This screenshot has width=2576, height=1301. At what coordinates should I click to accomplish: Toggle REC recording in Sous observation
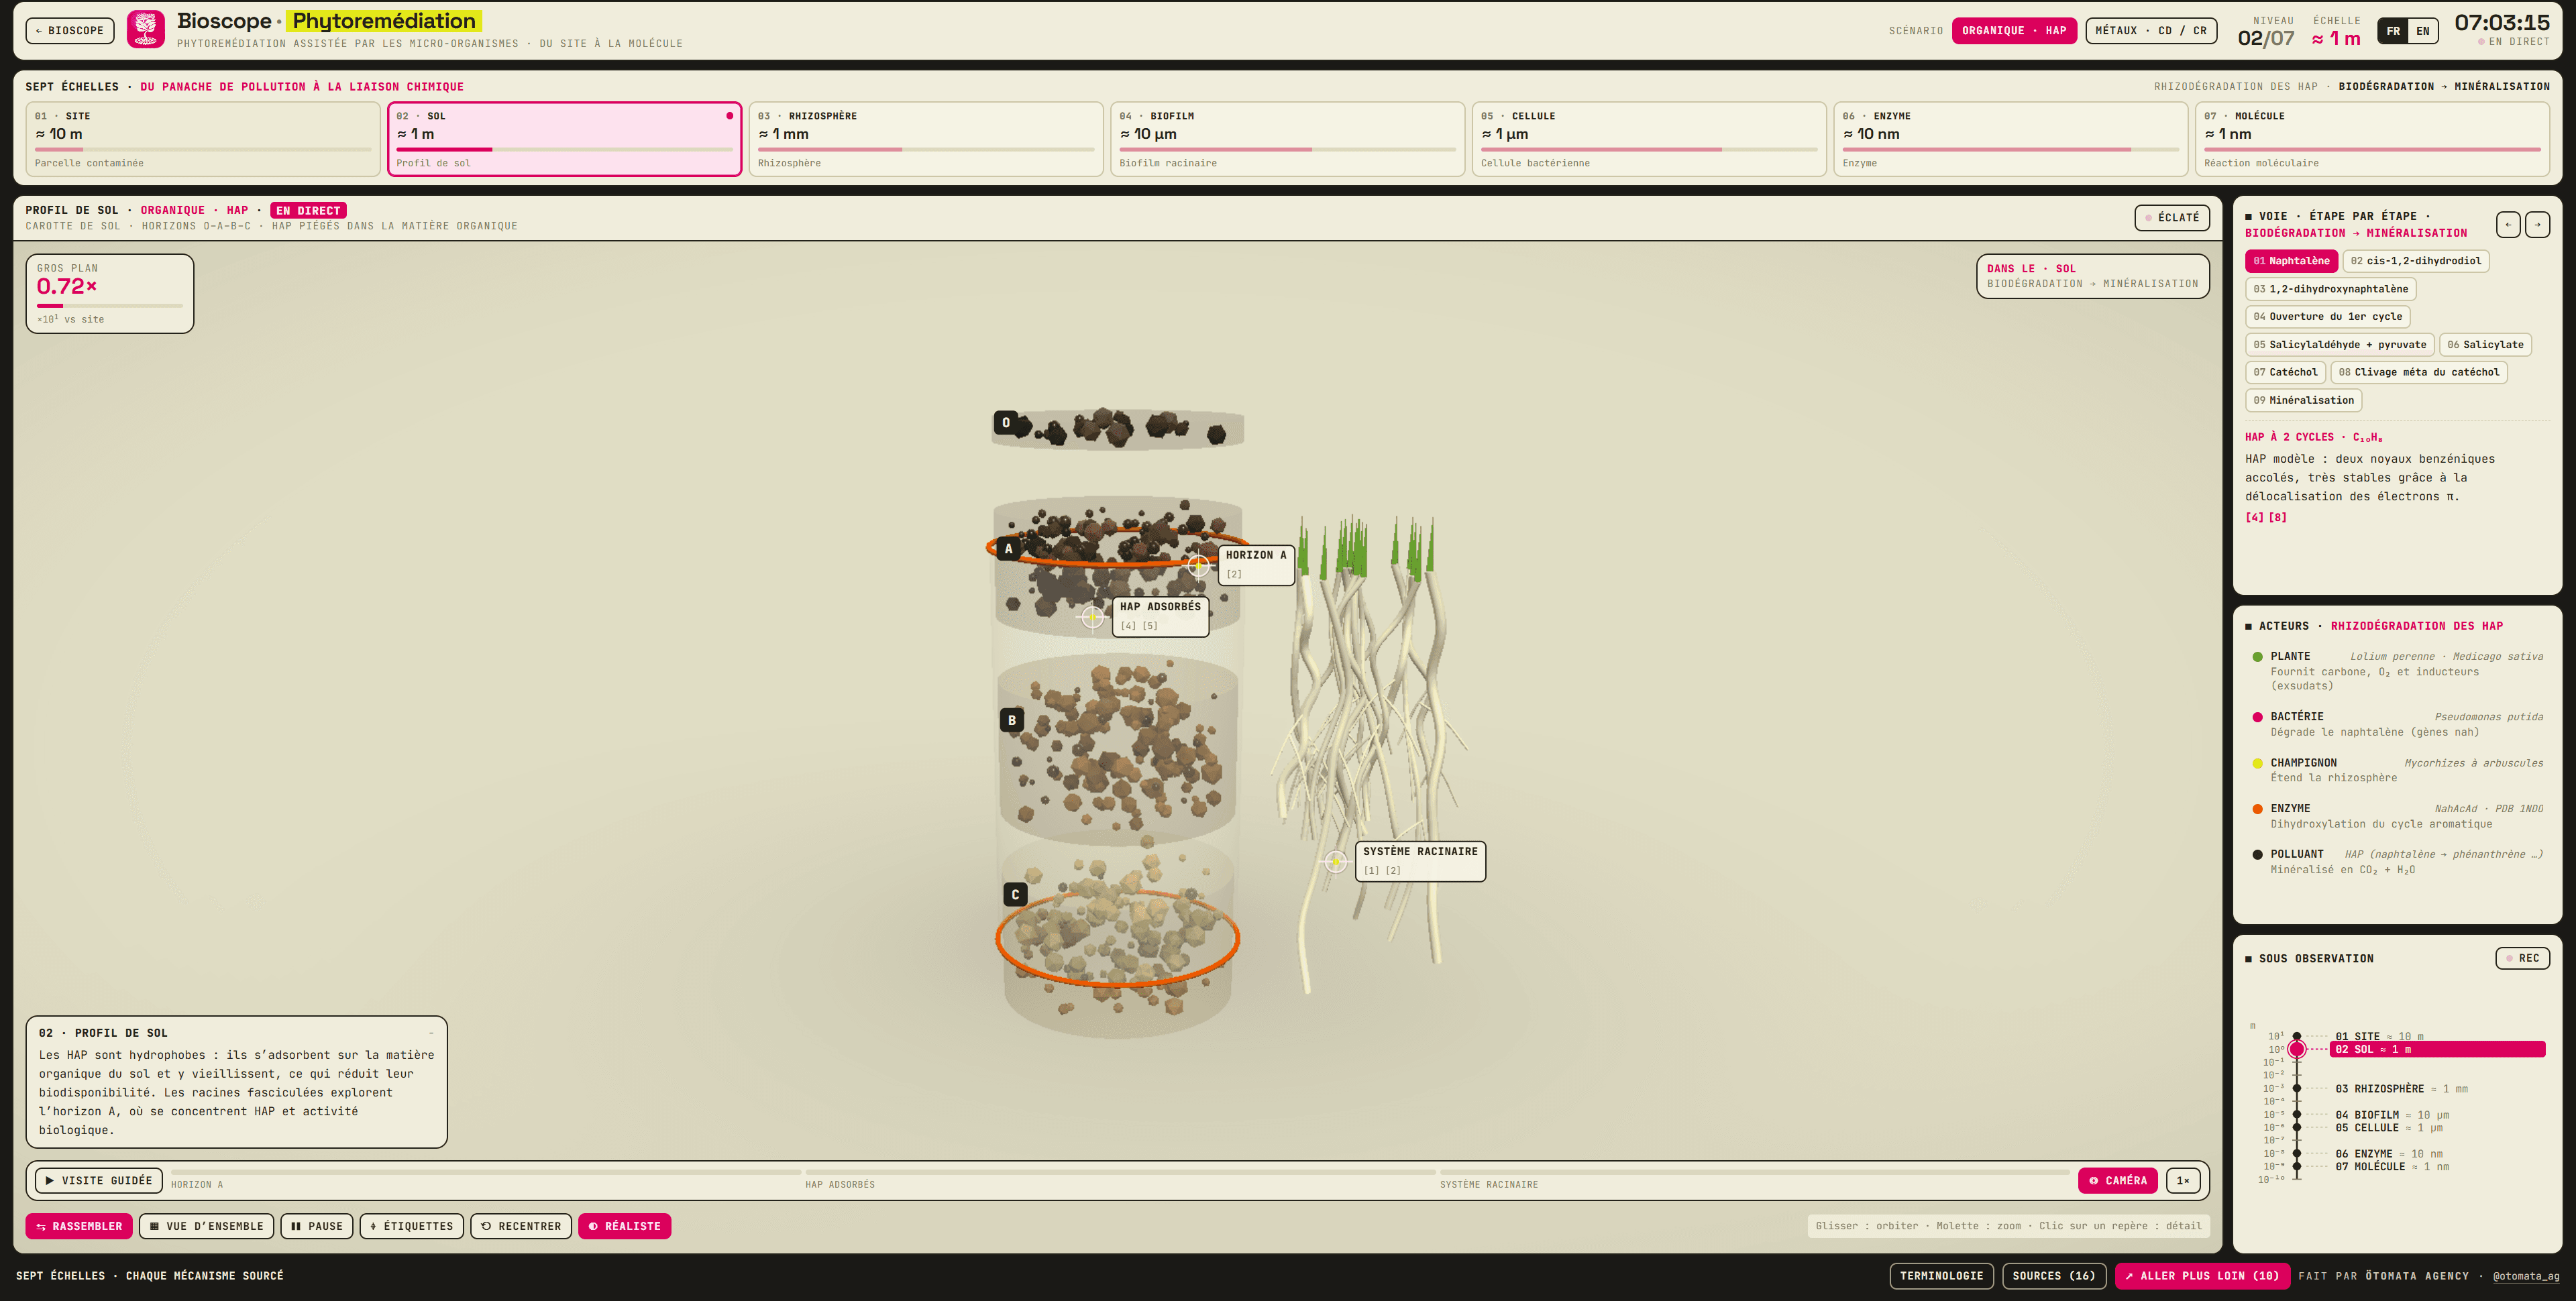coord(2522,958)
